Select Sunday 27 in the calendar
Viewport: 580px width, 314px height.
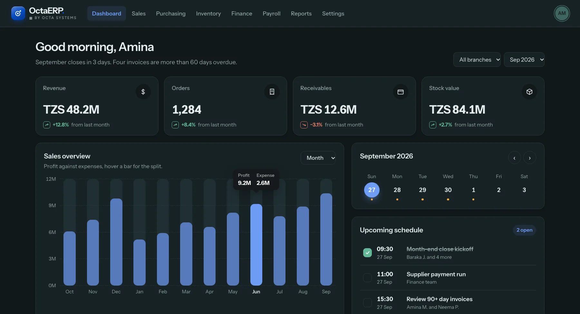coord(372,190)
